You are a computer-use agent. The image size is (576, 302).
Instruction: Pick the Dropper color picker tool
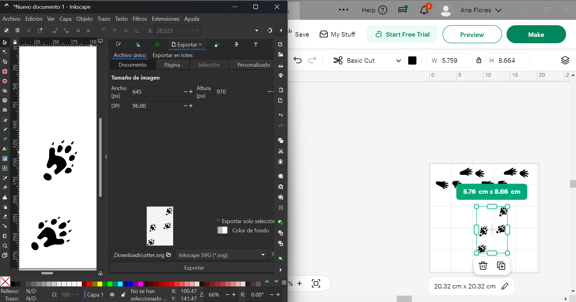pyautogui.click(x=5, y=178)
